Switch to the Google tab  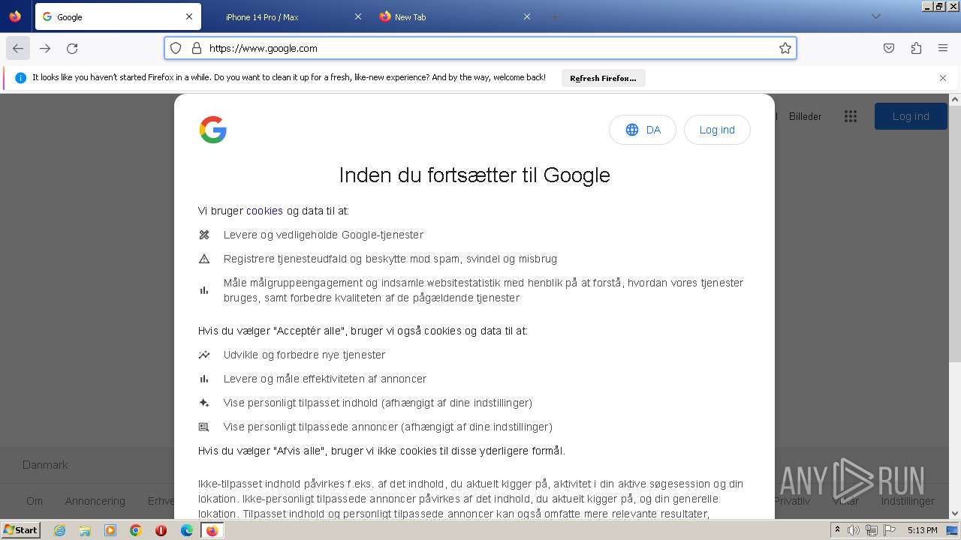point(118,16)
